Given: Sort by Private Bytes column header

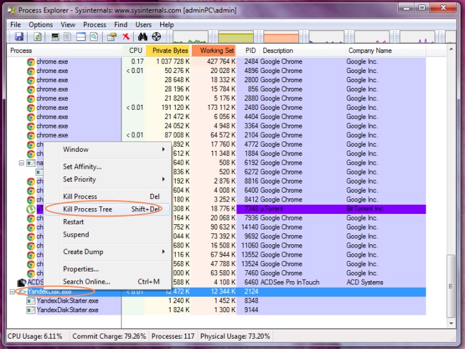Looking at the screenshot, I should point(169,51).
